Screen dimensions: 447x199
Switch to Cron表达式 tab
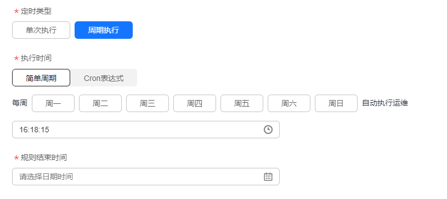tap(104, 78)
